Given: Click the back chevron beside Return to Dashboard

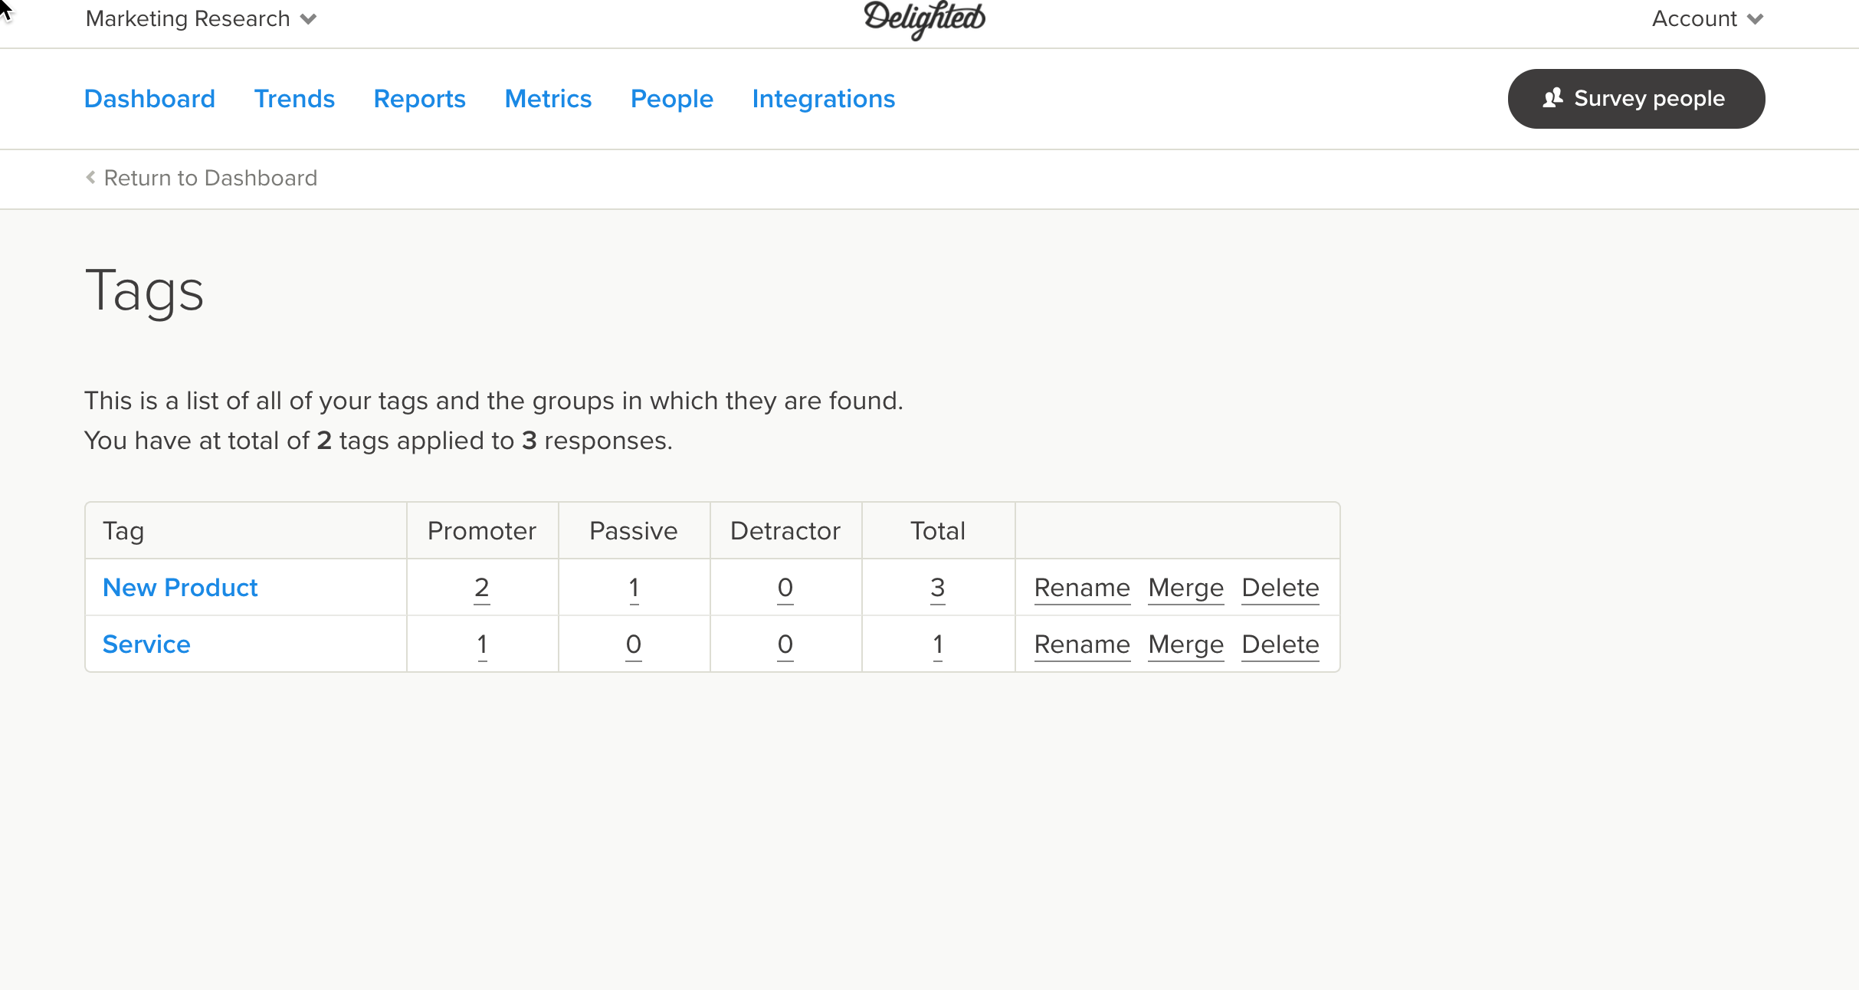Looking at the screenshot, I should (x=90, y=178).
